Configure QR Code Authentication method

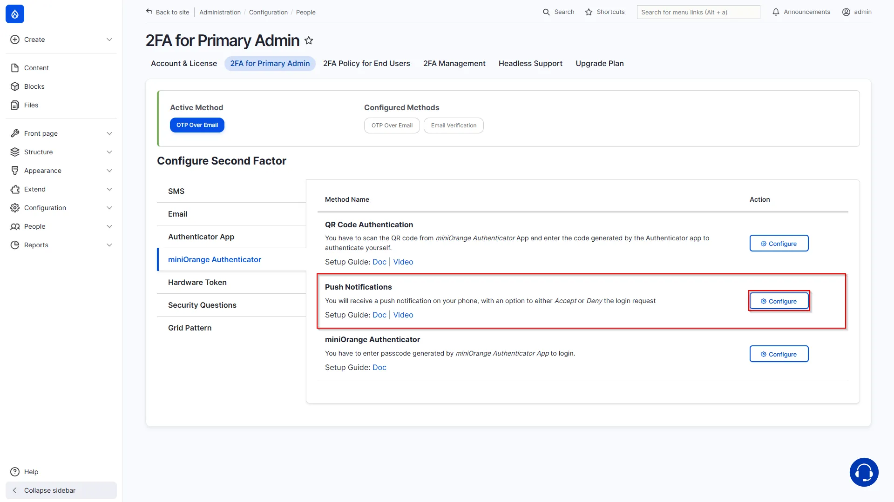[779, 244]
